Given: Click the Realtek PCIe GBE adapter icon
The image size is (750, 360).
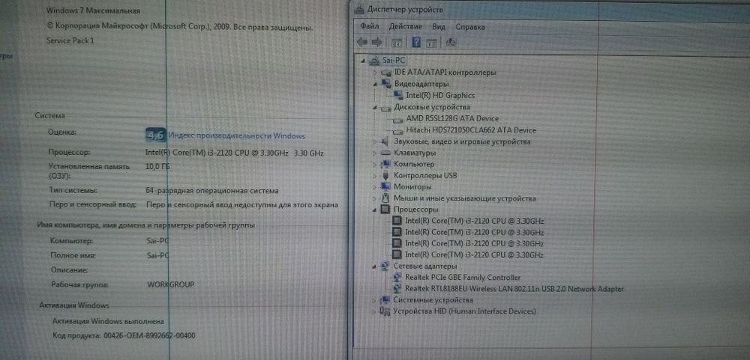Looking at the screenshot, I should [397, 278].
